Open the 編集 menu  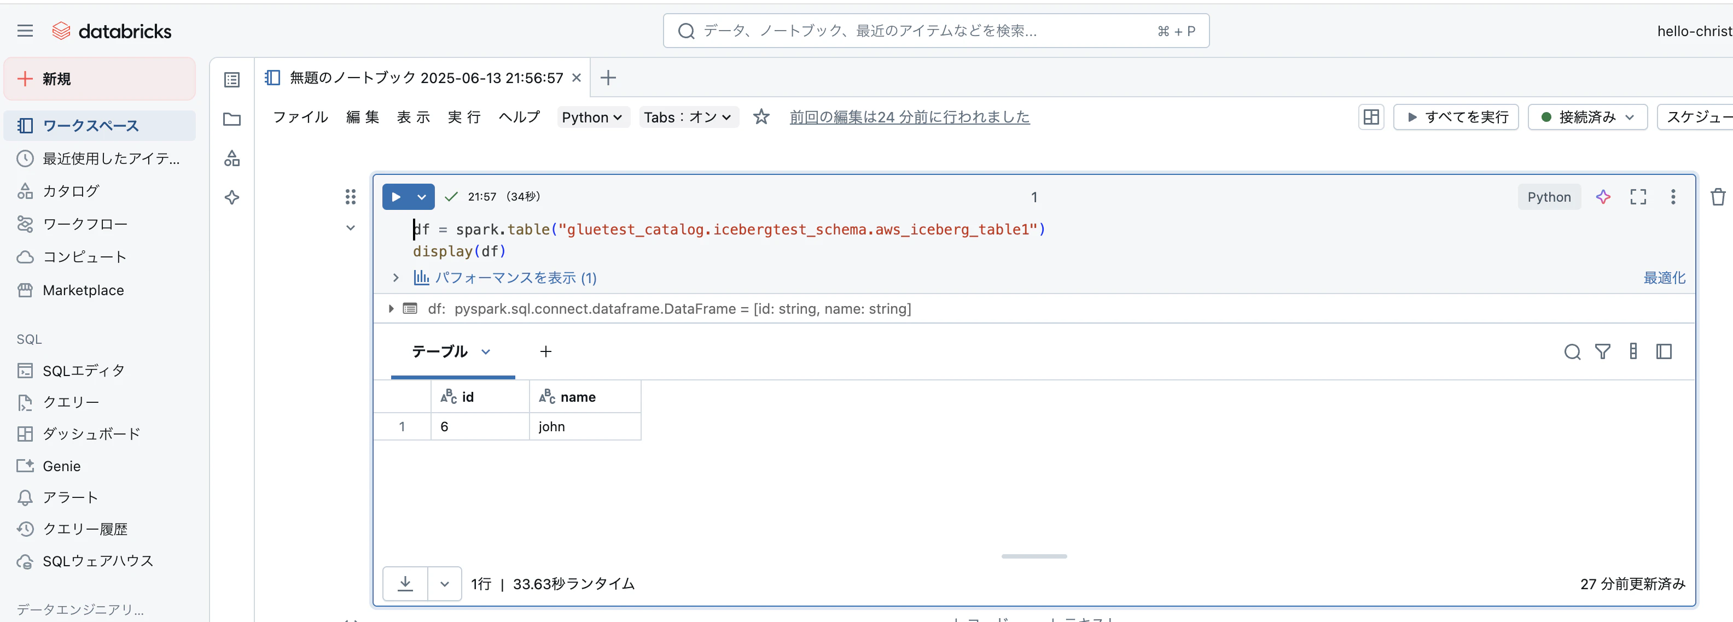(363, 117)
